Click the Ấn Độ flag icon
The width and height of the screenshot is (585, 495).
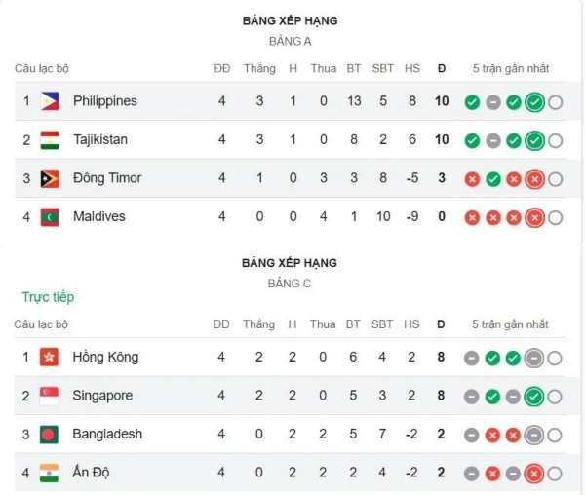pos(49,473)
